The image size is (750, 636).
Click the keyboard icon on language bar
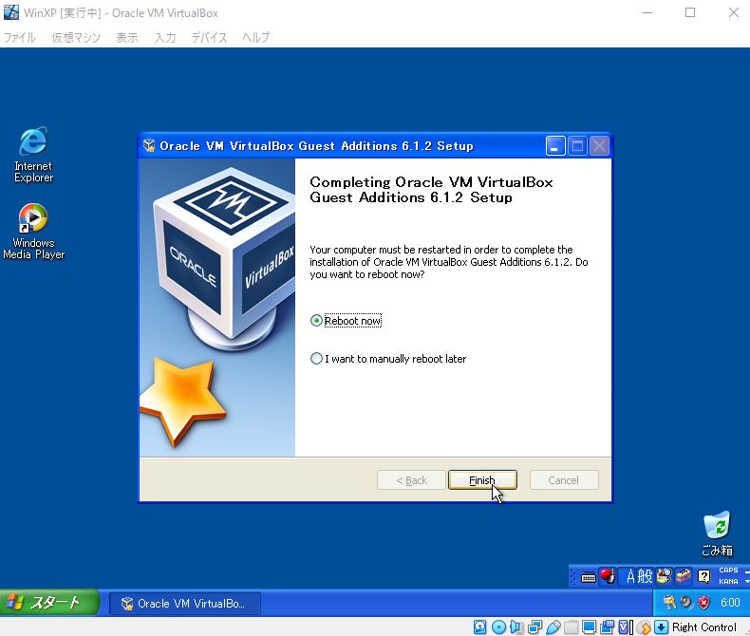[589, 577]
